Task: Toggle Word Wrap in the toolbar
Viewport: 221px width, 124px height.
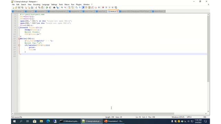Action: [77, 8]
